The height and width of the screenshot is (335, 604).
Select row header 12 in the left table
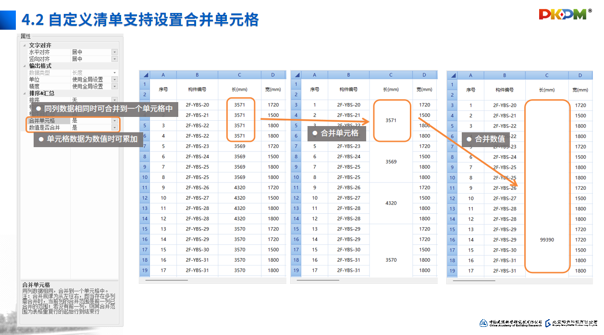[x=145, y=198]
